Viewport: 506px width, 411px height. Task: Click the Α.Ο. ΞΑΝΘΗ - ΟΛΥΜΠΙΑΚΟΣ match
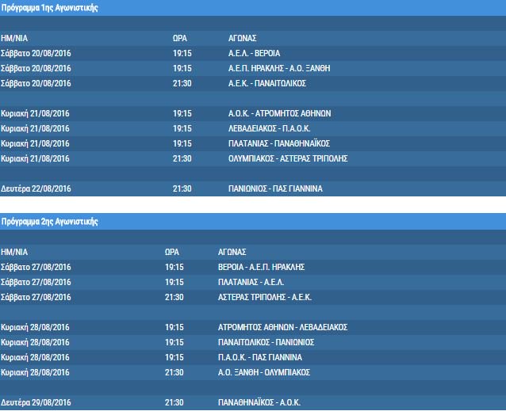click(263, 372)
